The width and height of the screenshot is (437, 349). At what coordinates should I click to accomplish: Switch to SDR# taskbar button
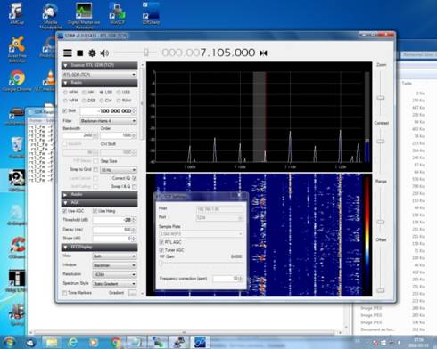[200, 342]
